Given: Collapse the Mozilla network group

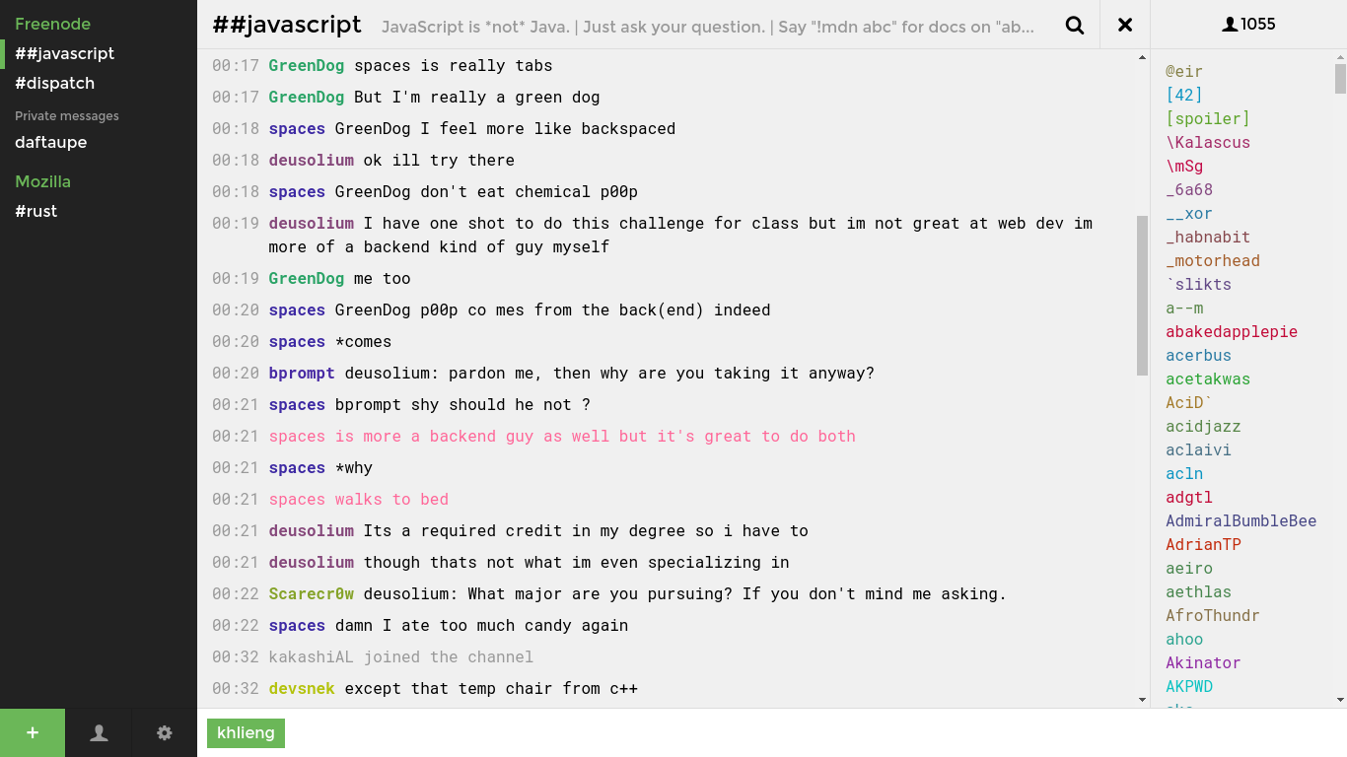Looking at the screenshot, I should click(x=42, y=181).
